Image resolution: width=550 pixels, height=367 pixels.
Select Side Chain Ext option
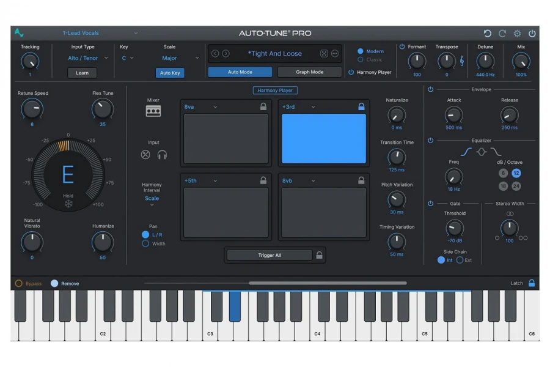pyautogui.click(x=460, y=260)
